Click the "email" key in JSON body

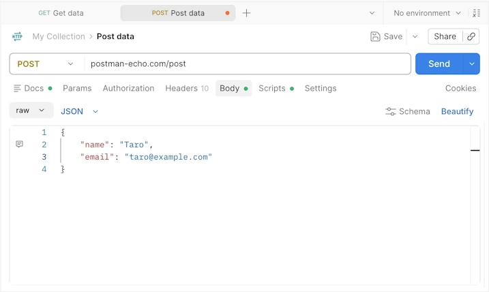(98, 157)
